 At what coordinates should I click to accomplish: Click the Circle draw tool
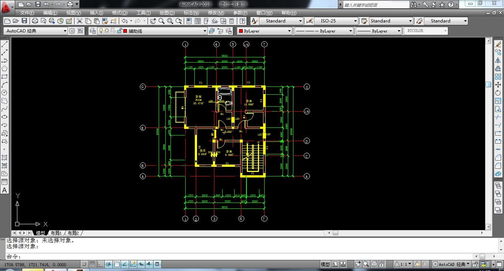click(x=4, y=92)
